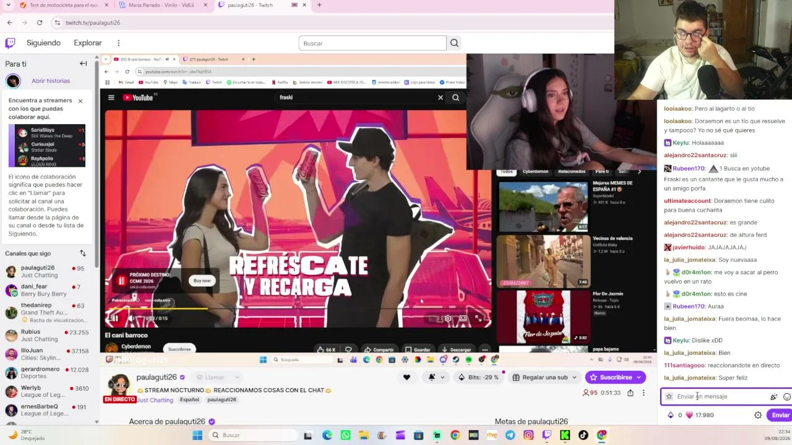The width and height of the screenshot is (792, 445).
Task: Open the Bits balance icon in chat
Action: tap(671, 415)
